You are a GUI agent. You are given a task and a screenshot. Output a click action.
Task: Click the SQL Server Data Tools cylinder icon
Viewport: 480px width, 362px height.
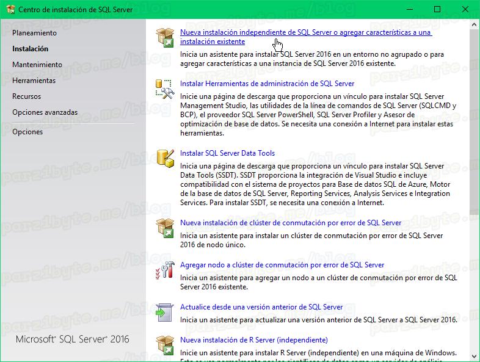[165, 158]
